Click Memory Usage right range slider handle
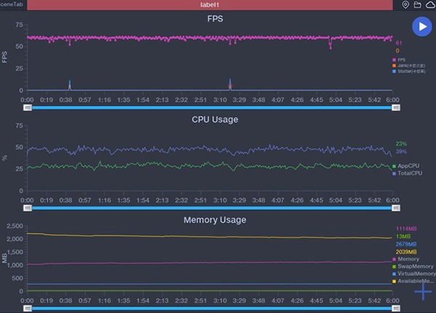The image size is (436, 313). tap(396, 307)
